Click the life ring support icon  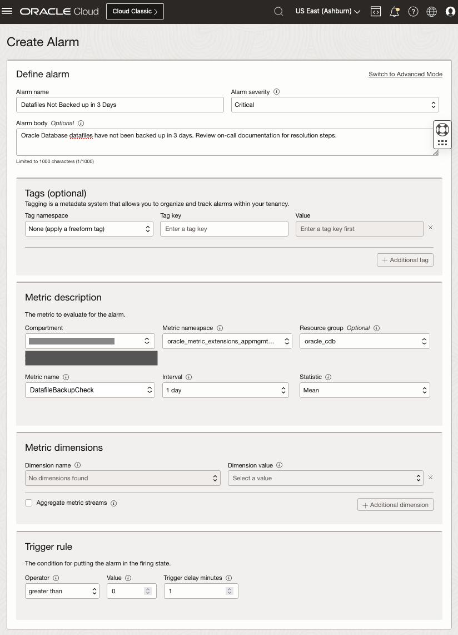point(442,130)
